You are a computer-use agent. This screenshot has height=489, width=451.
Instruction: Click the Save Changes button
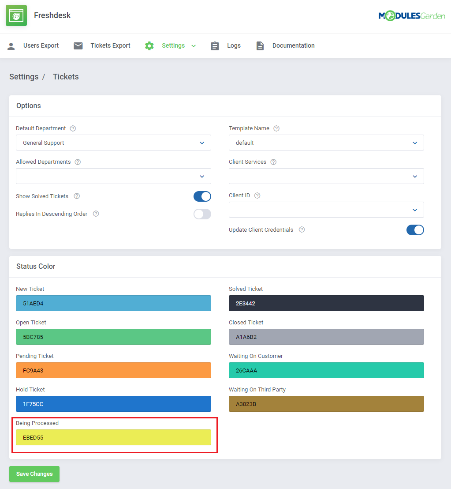34,474
